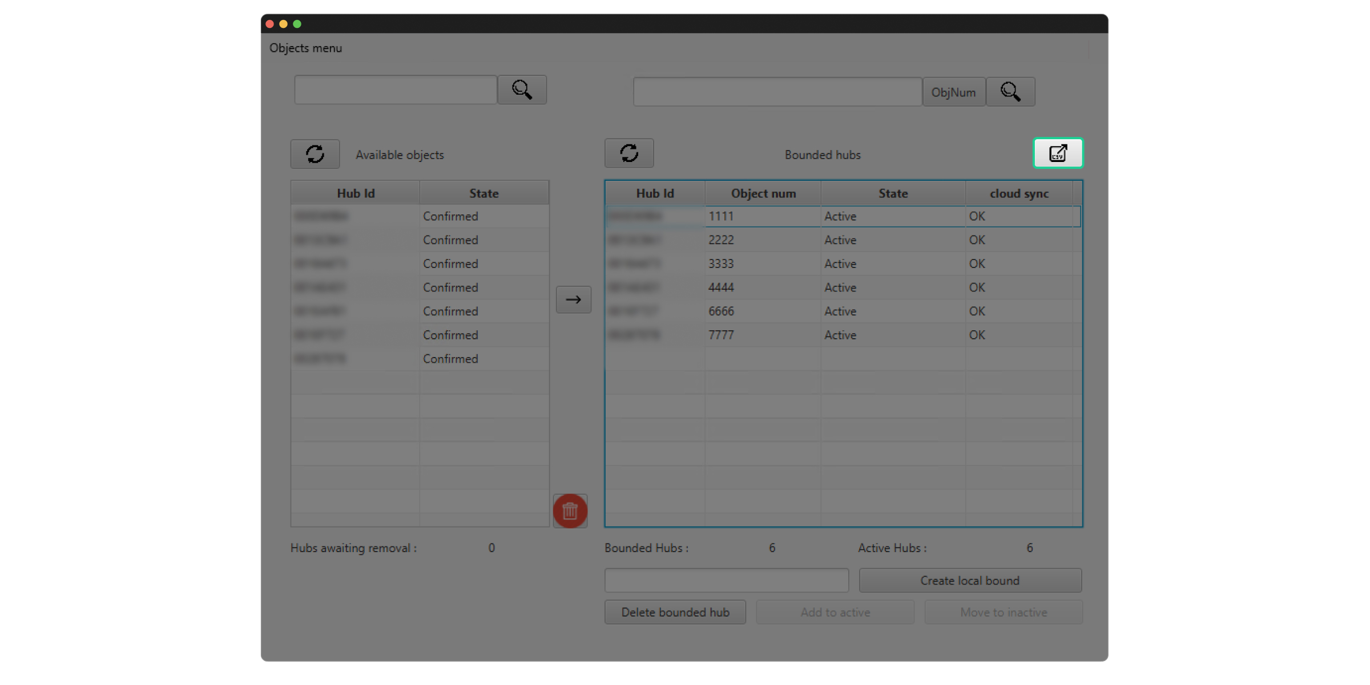Select bounded hub with object num 3333
This screenshot has width=1370, height=685.
(843, 264)
